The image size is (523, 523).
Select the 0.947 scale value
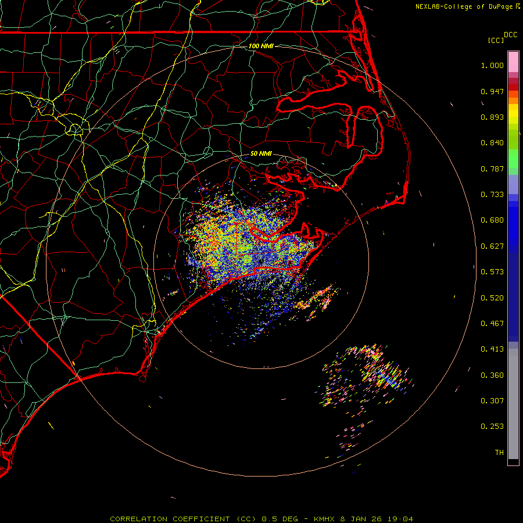point(492,91)
